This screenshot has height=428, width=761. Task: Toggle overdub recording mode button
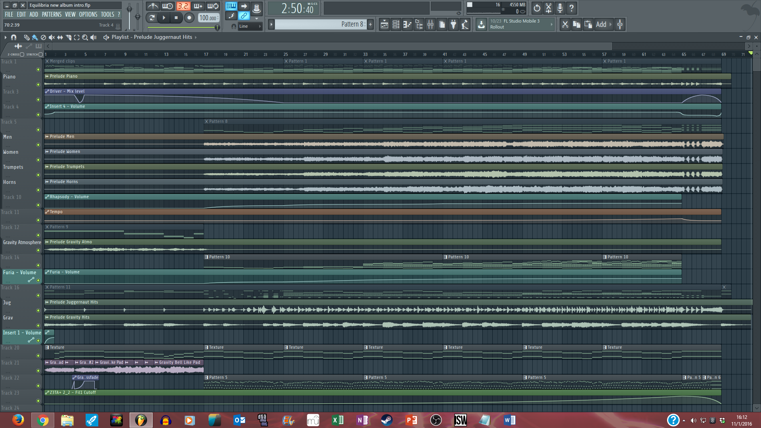[x=198, y=6]
